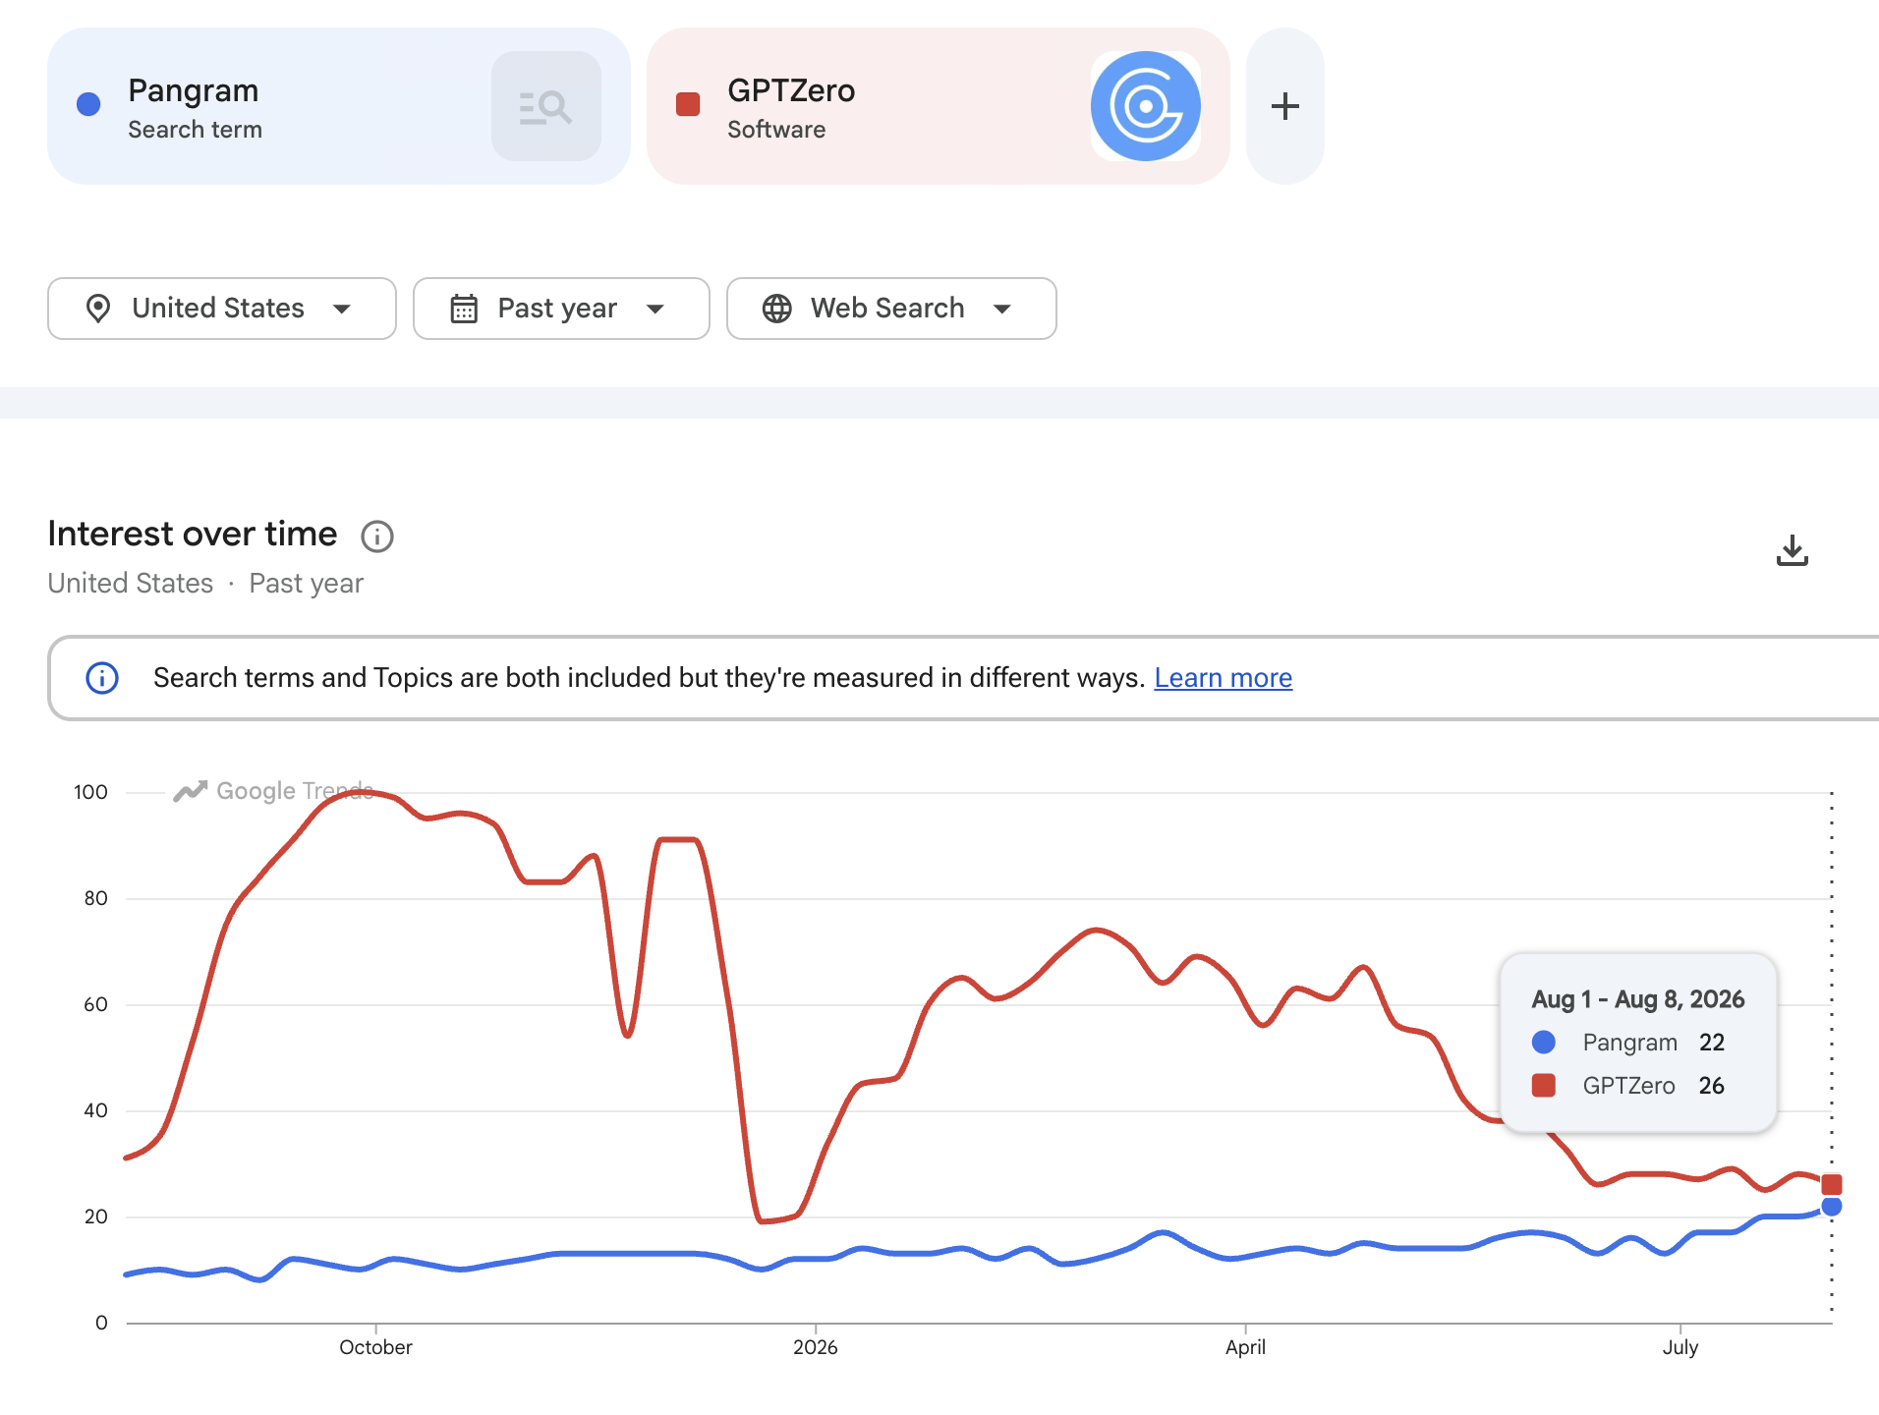1879x1415 pixels.
Task: Download the interest over time data
Action: click(x=1793, y=550)
